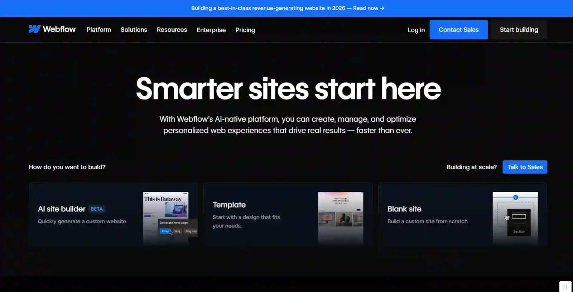Click the Blank site preview thumbnail
The image size is (573, 292).
pos(515,218)
